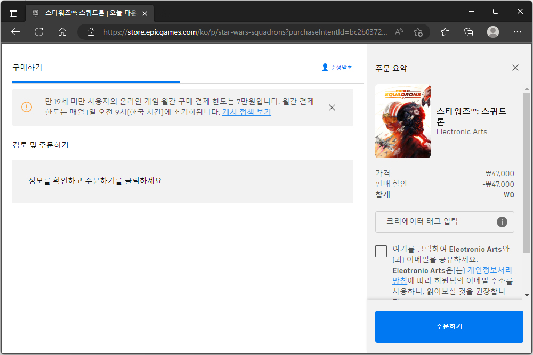The width and height of the screenshot is (533, 355).
Task: Open the Settings and more ellipsis menu
Action: click(518, 32)
